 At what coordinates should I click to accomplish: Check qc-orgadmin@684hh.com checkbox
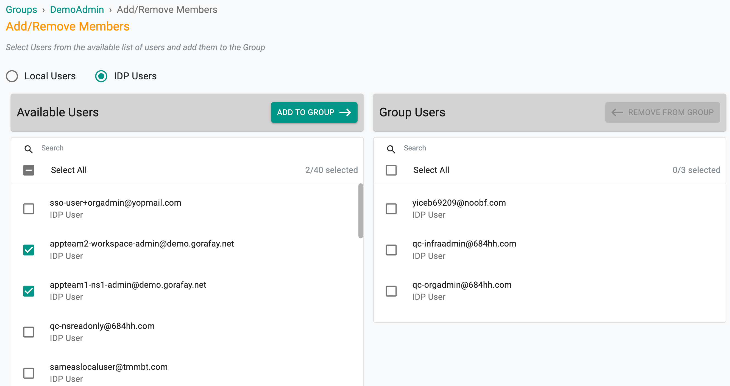(x=391, y=291)
